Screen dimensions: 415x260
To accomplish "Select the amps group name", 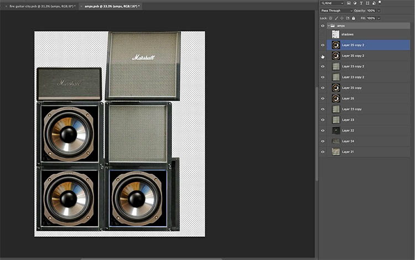I will (x=341, y=25).
